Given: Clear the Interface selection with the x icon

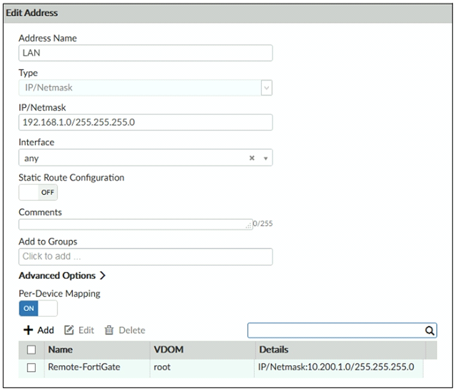Looking at the screenshot, I should 252,158.
